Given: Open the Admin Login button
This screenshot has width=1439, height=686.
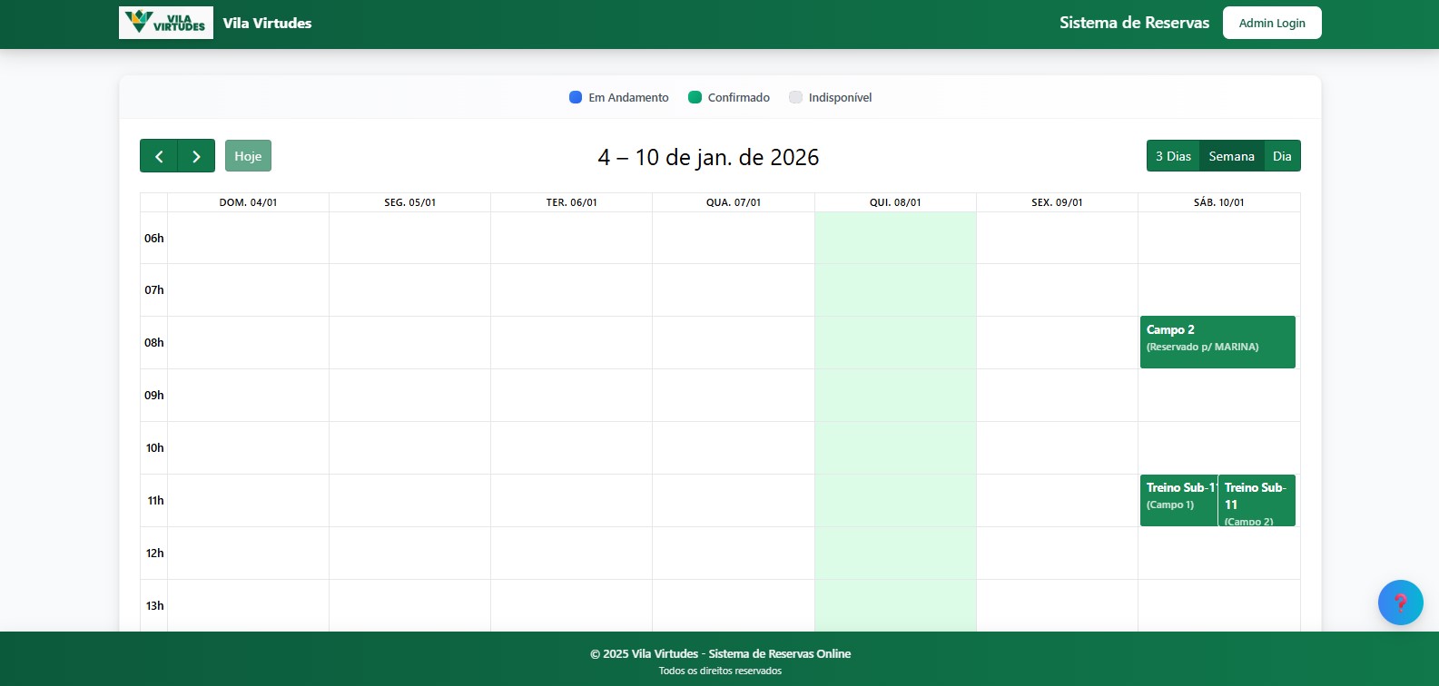Looking at the screenshot, I should (x=1271, y=23).
